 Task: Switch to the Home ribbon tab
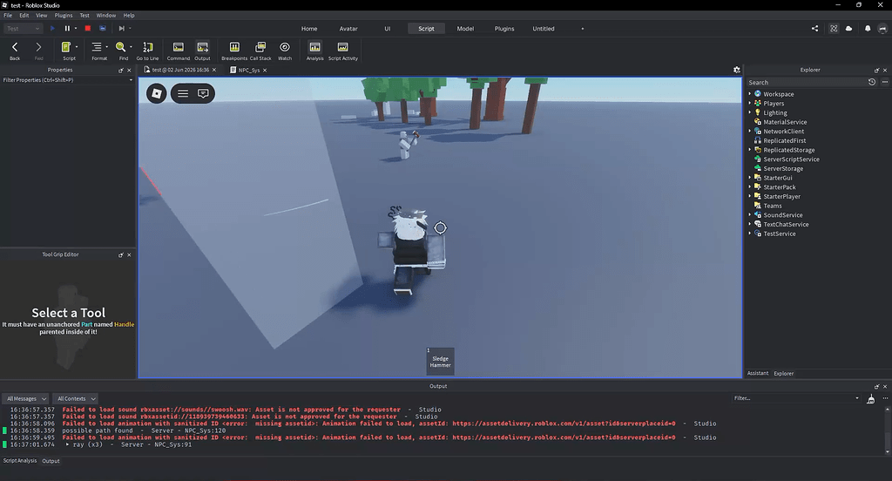(x=309, y=29)
